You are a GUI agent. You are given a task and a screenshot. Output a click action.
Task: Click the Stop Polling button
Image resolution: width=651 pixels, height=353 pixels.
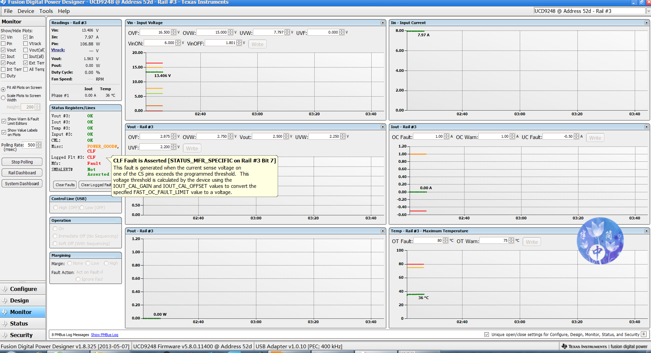tap(22, 162)
